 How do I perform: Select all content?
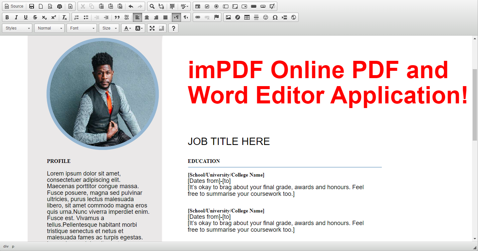(x=172, y=6)
